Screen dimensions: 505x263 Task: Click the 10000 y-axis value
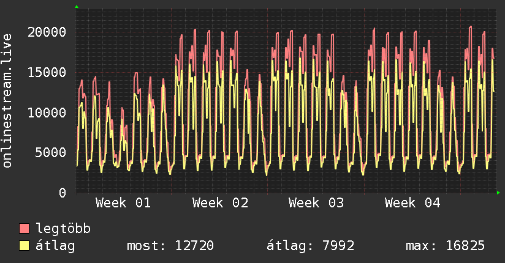point(48,113)
